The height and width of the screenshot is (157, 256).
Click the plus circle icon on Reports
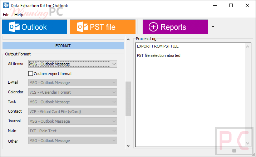(153, 27)
